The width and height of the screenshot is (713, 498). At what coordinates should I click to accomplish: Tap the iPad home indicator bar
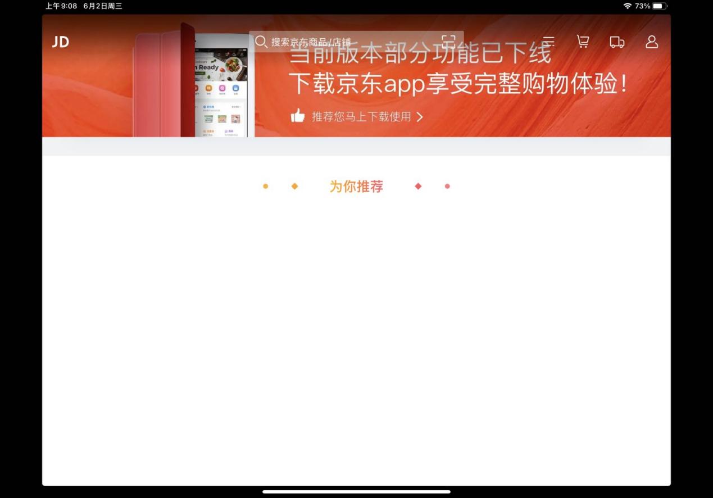[x=356, y=492]
